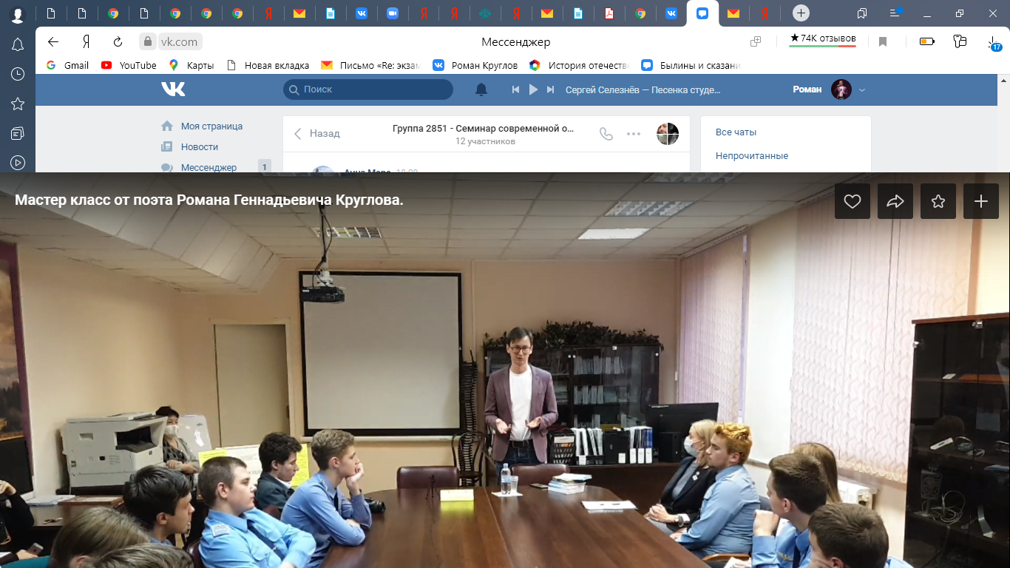1010x568 pixels.
Task: Add the video with the plus icon
Action: tap(981, 201)
